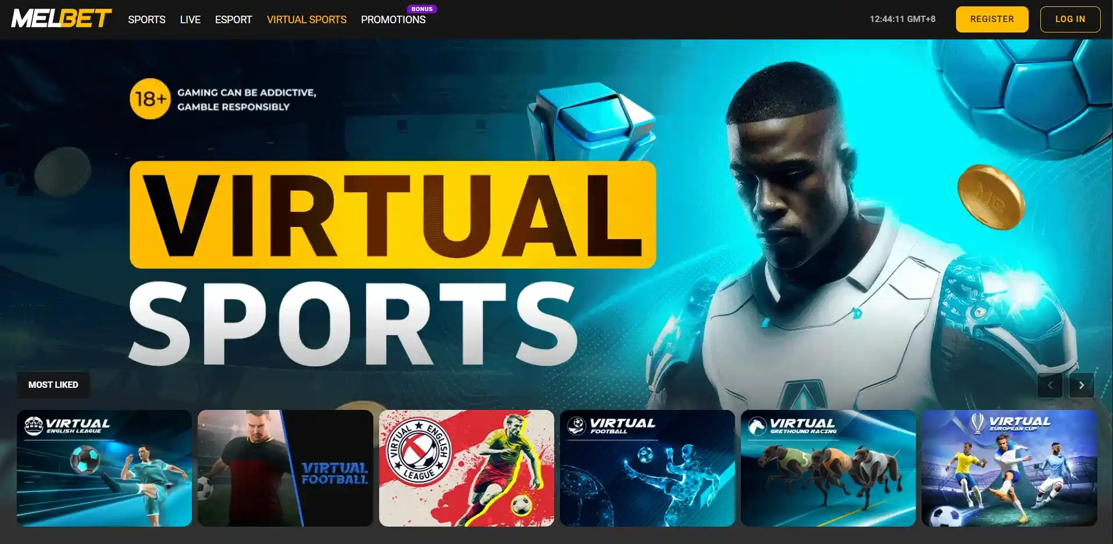This screenshot has width=1113, height=544.
Task: Click the crown icon on Virtual English League card
Action: click(x=34, y=426)
